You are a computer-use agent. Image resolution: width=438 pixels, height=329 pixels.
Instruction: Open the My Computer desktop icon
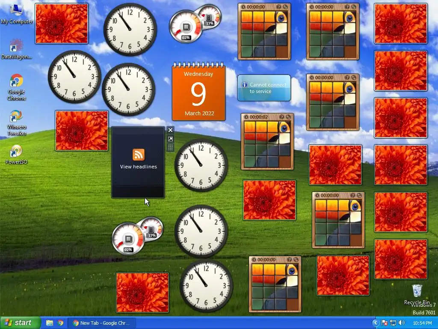tap(17, 13)
